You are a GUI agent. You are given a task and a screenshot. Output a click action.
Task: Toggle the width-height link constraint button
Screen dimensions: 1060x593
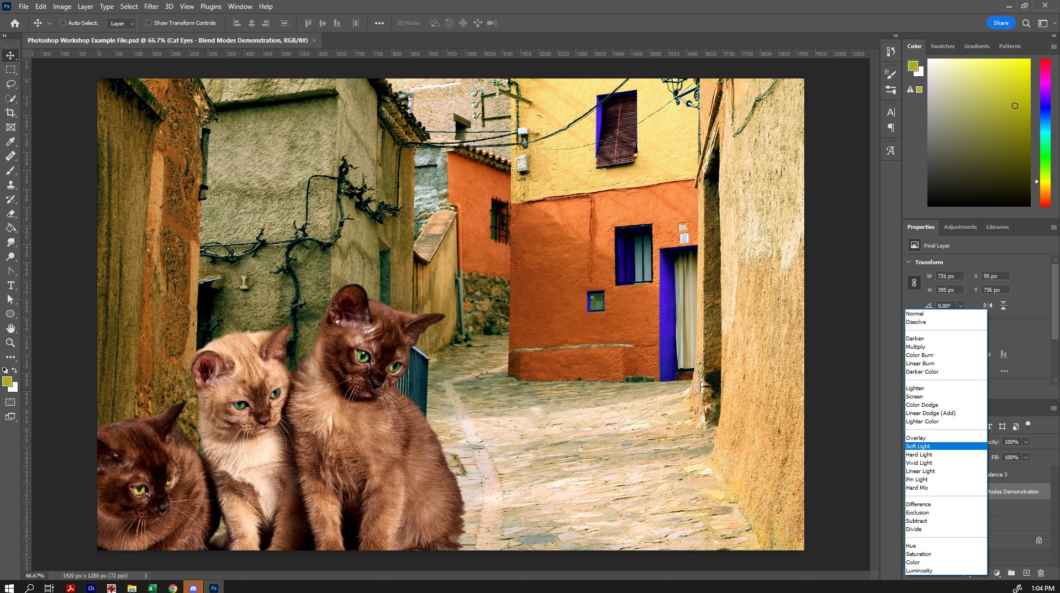click(x=914, y=283)
